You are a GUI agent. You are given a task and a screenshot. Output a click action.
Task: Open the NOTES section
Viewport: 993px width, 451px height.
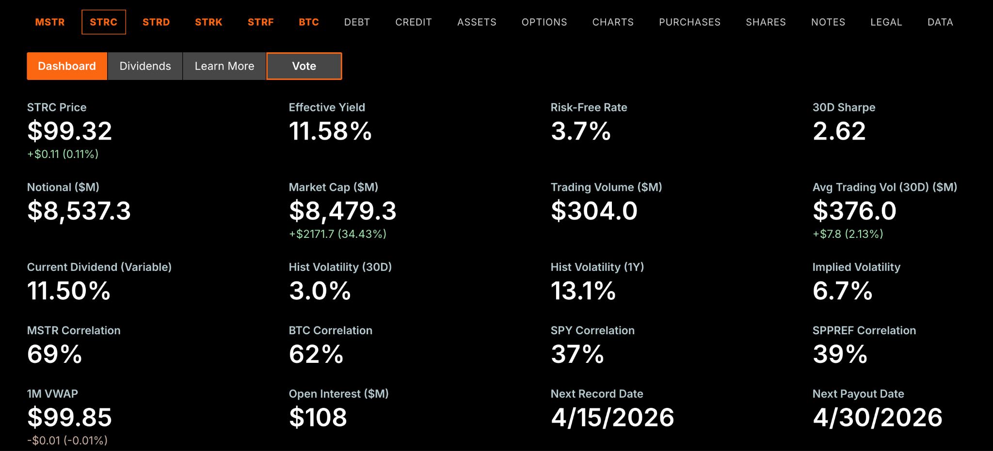pyautogui.click(x=828, y=22)
